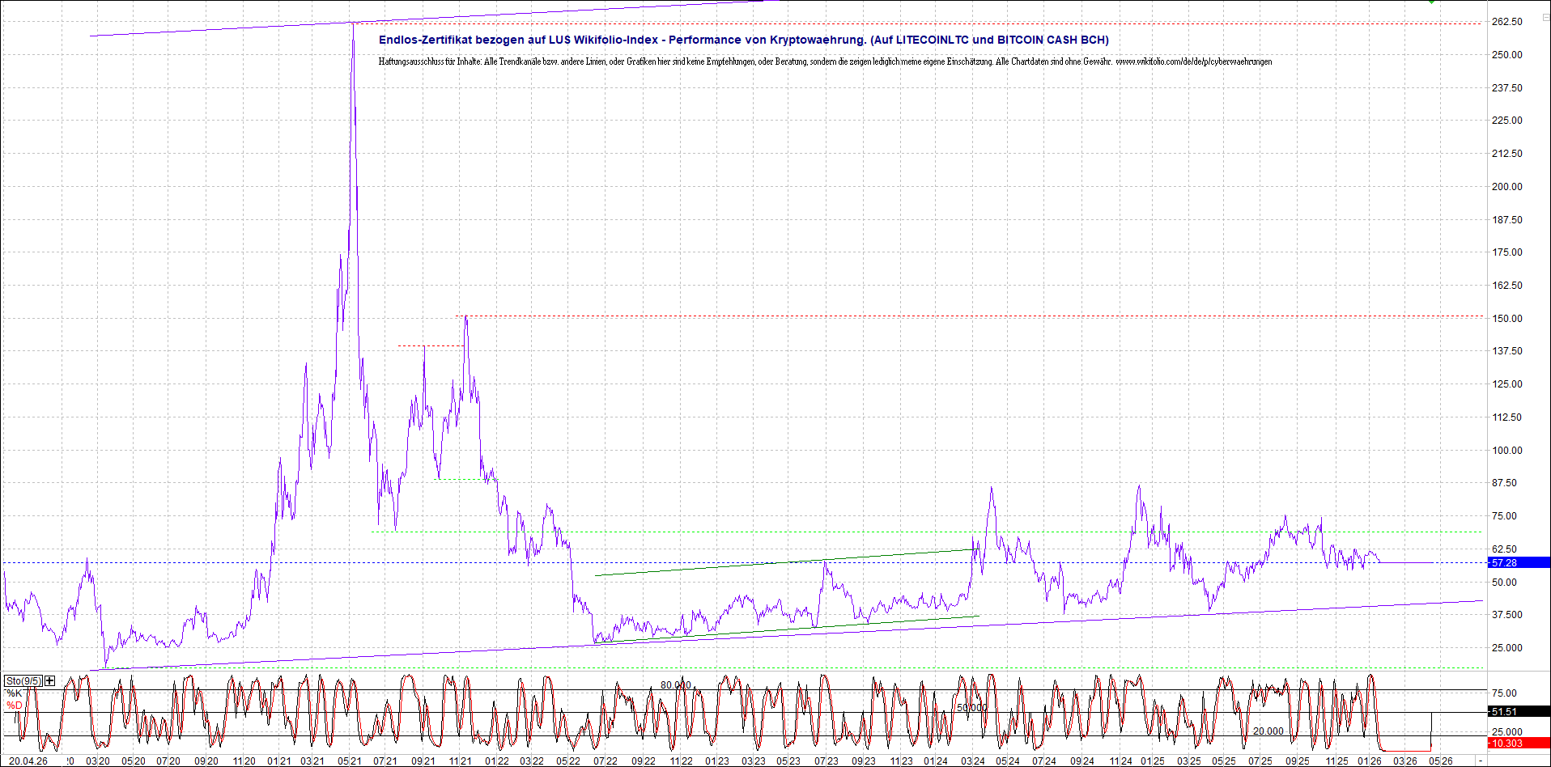Click the 50.000 stochastic level label
The width and height of the screenshot is (1551, 767).
971,707
